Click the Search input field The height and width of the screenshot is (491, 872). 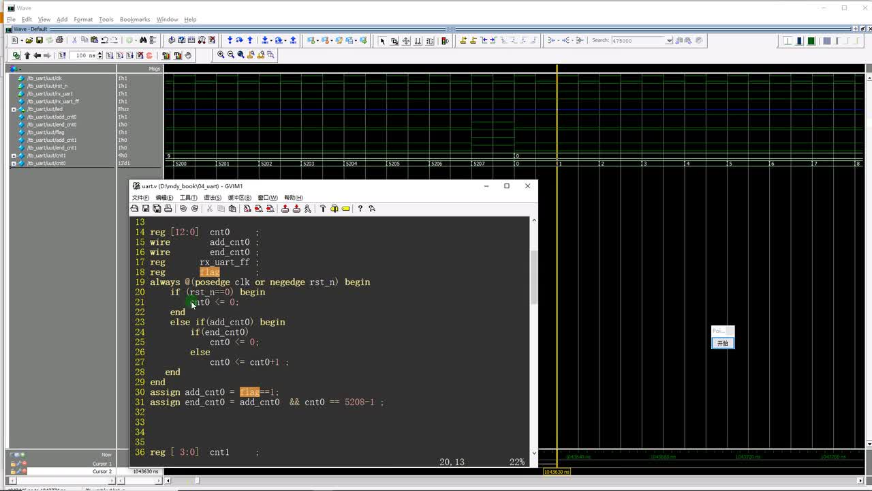point(638,40)
